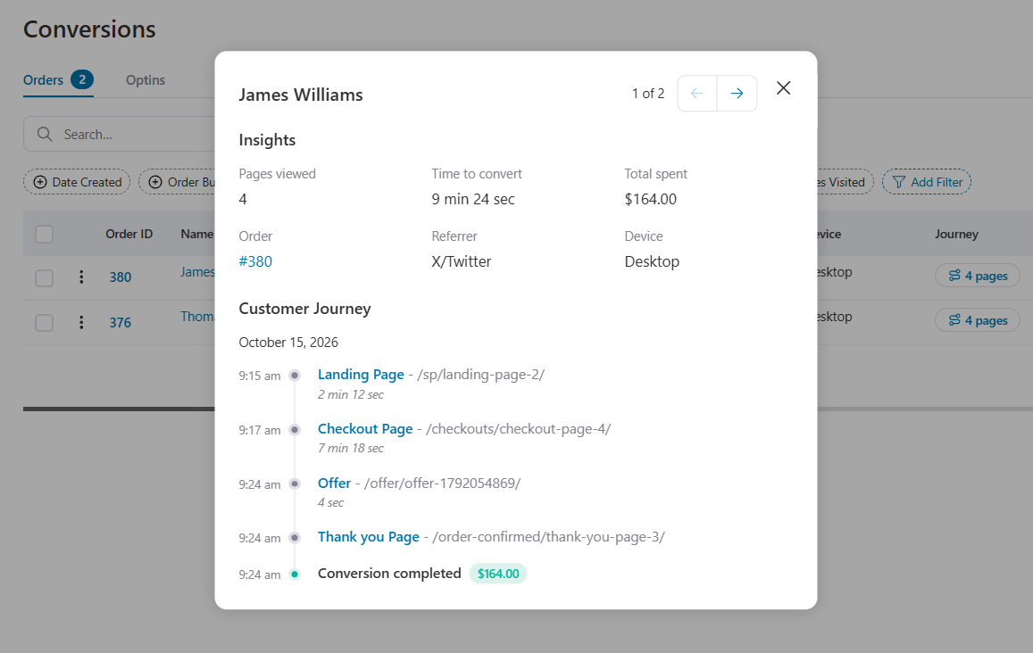Click the 9 min 24 sec value

pyautogui.click(x=473, y=200)
